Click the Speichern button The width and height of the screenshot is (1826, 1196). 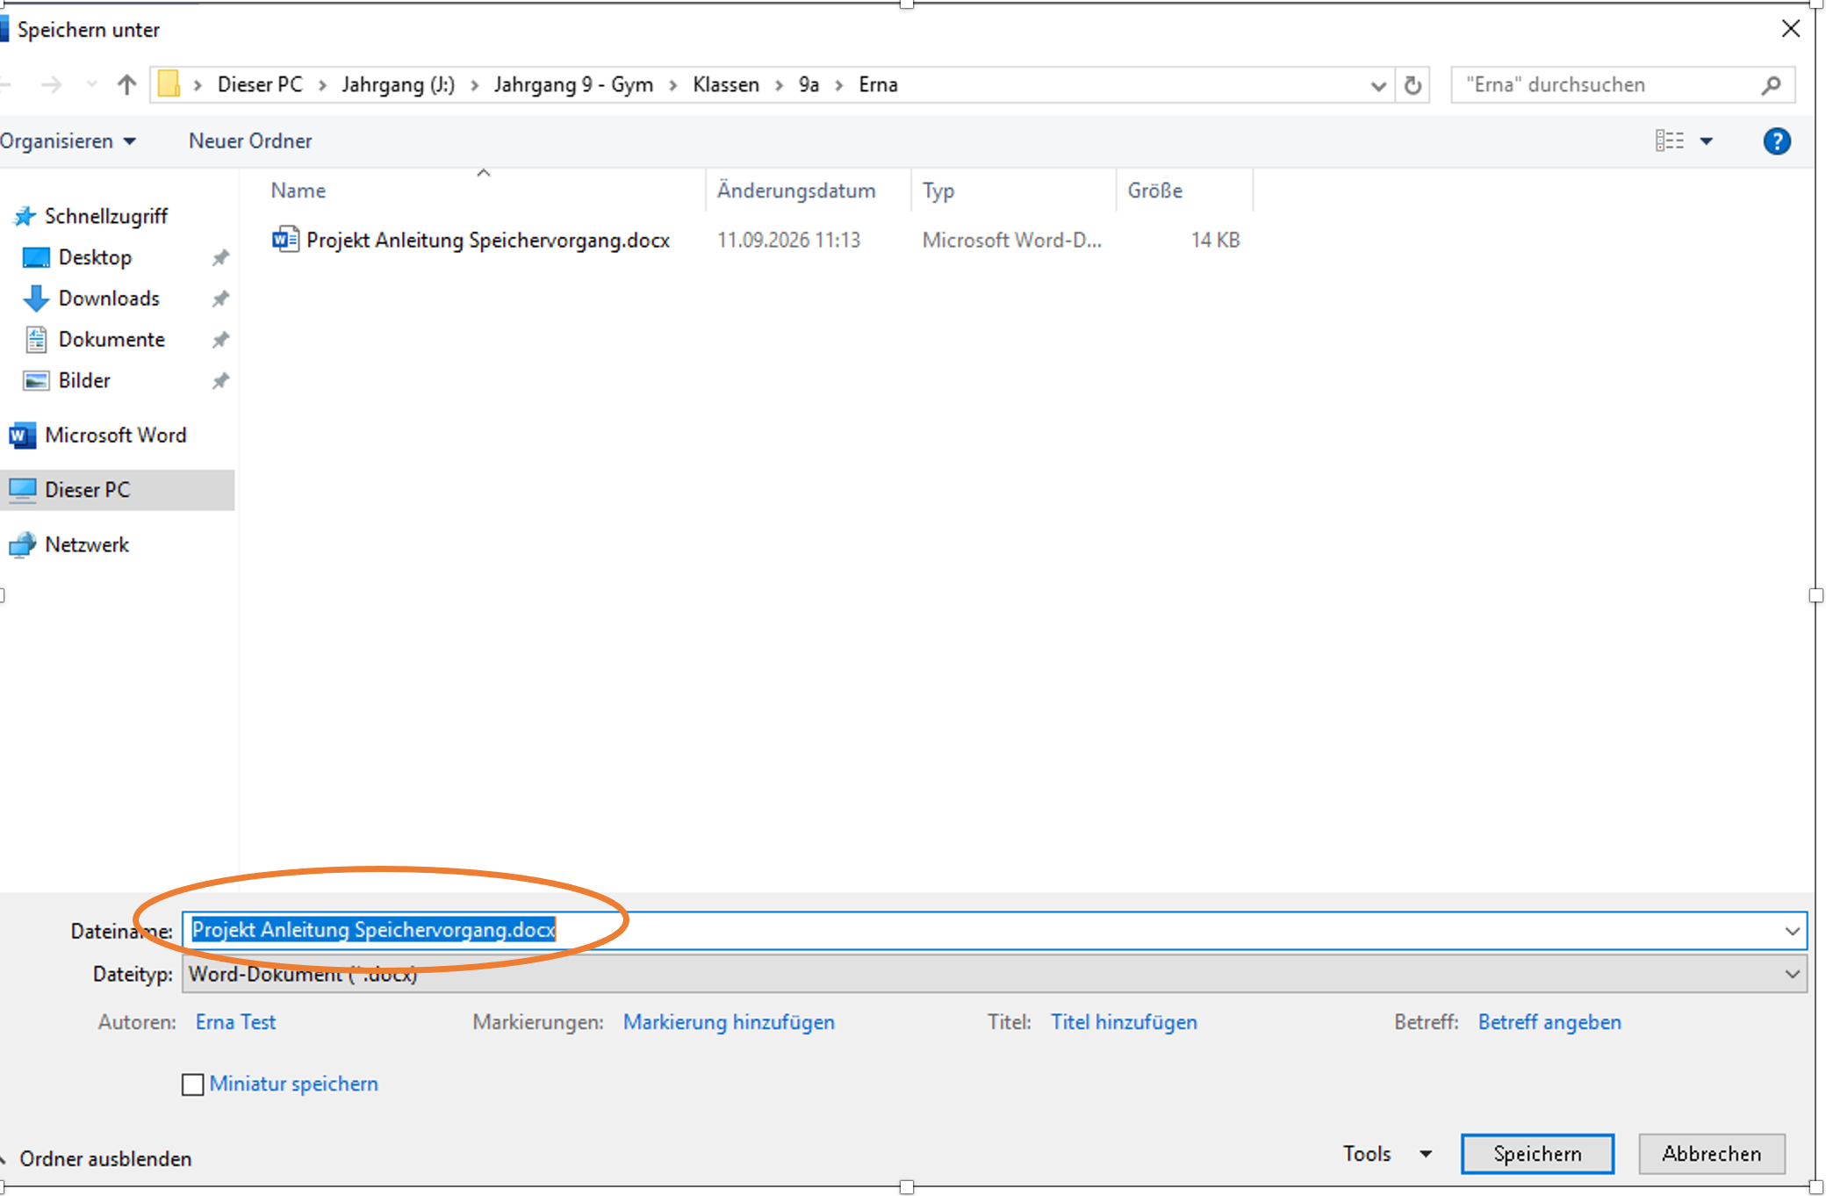click(x=1537, y=1154)
